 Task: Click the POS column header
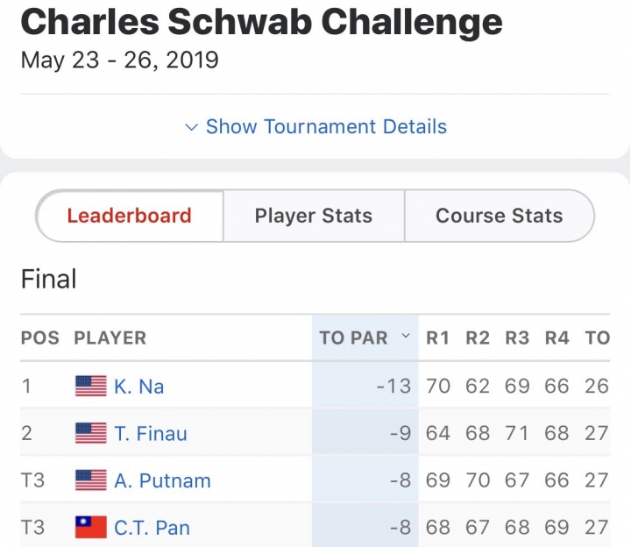(x=39, y=338)
